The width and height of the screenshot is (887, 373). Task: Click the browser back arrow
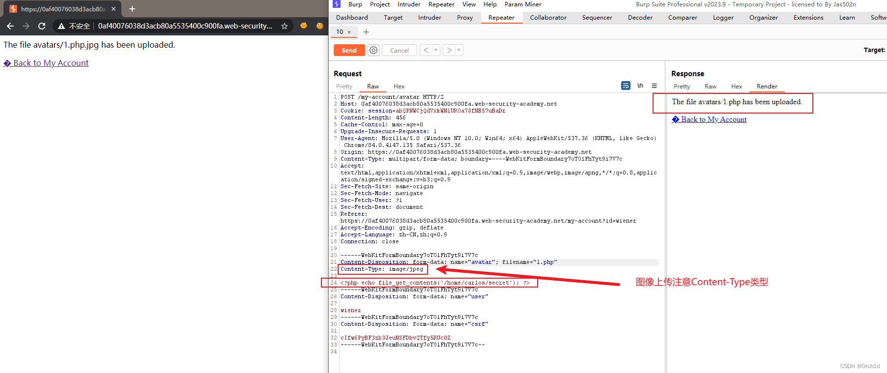(10, 26)
